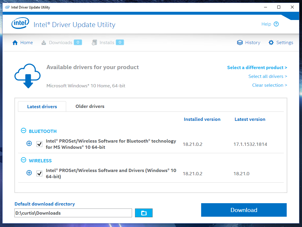Open the History page
Viewport: 302px width, 227px height.
pyautogui.click(x=249, y=43)
